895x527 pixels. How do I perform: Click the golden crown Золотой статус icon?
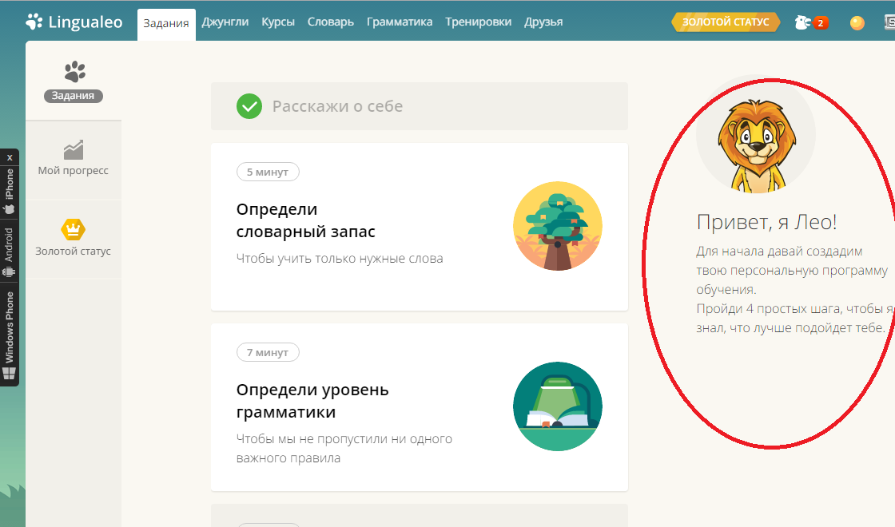[x=73, y=228]
